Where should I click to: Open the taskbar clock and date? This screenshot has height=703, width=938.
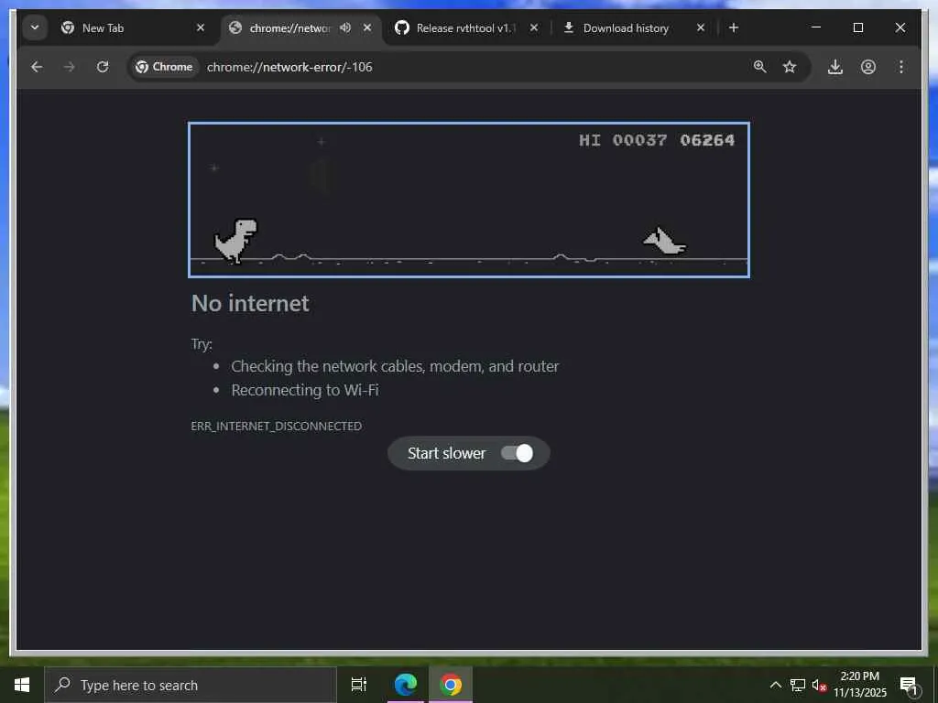pyautogui.click(x=859, y=685)
